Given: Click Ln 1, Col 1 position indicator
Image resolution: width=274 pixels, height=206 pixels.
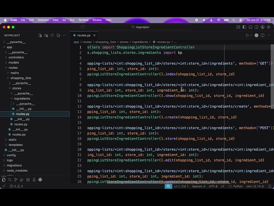Looking at the screenshot, I should (x=181, y=186).
